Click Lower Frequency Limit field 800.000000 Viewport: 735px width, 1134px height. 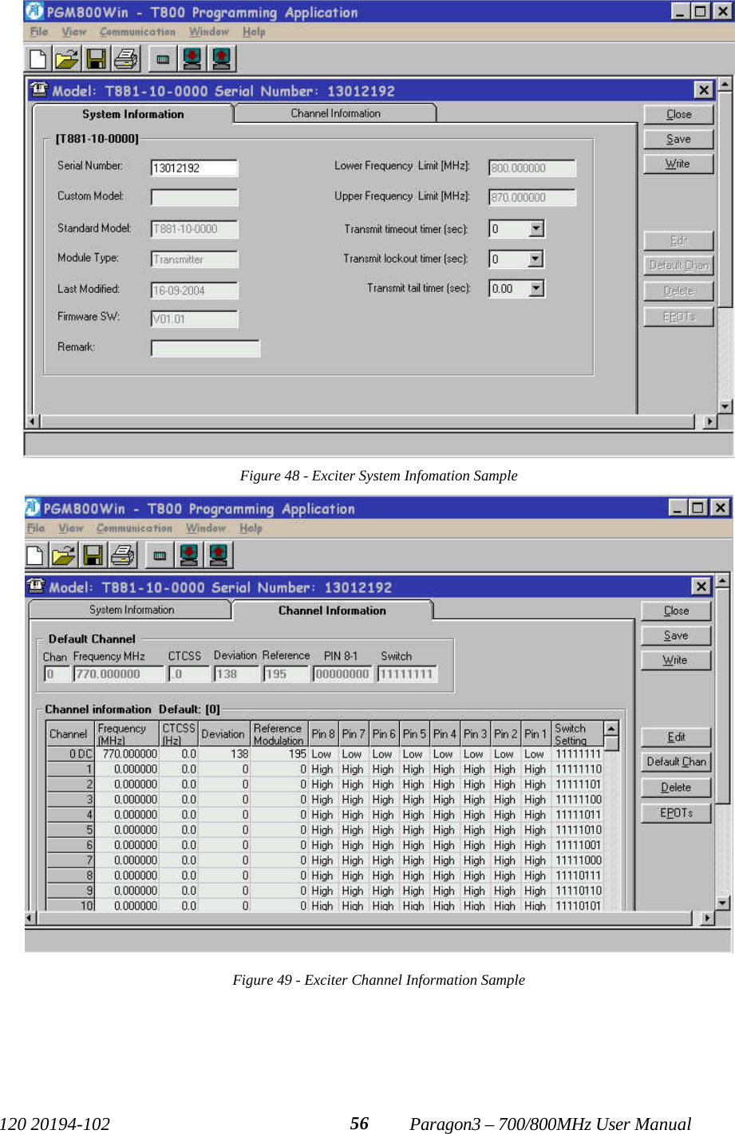(532, 168)
